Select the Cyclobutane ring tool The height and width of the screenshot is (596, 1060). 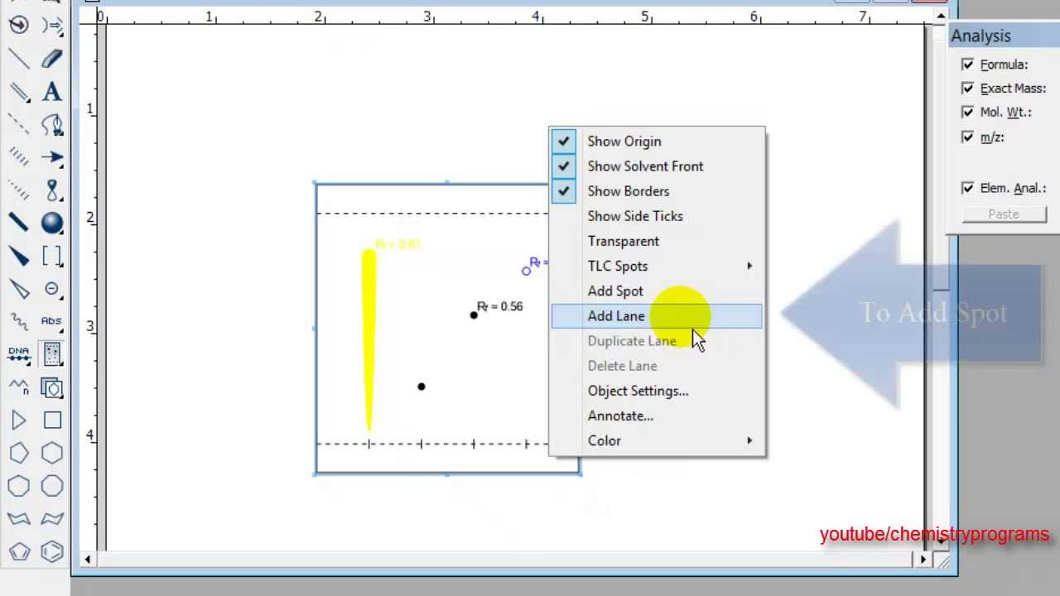tap(52, 421)
